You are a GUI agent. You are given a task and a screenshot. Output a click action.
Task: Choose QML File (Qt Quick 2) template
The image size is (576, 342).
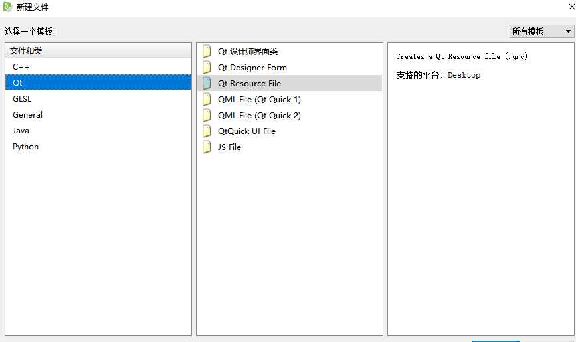click(x=290, y=115)
